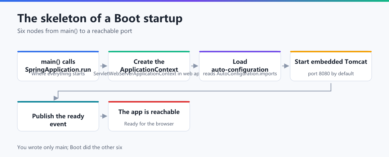Click the 'main() calls SpringApplication.run' node
This screenshot has height=157, width=389.
[58, 66]
